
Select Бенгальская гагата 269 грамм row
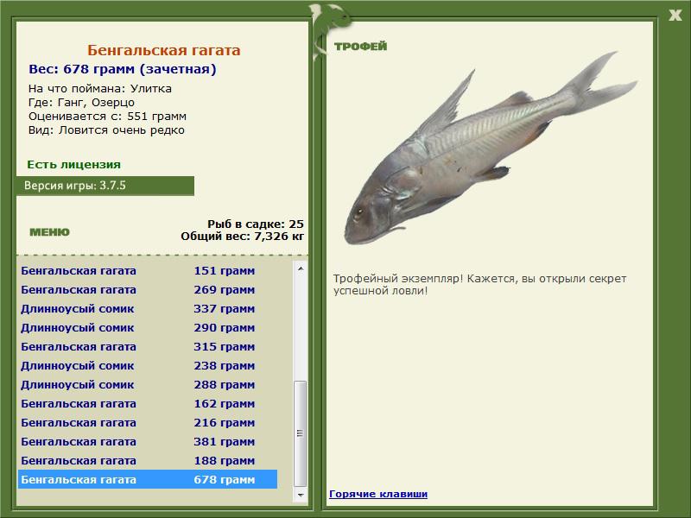148,290
